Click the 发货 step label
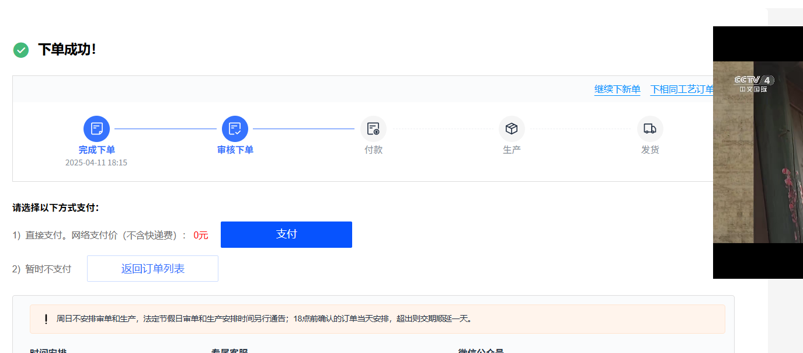The width and height of the screenshot is (803, 353). (x=650, y=150)
